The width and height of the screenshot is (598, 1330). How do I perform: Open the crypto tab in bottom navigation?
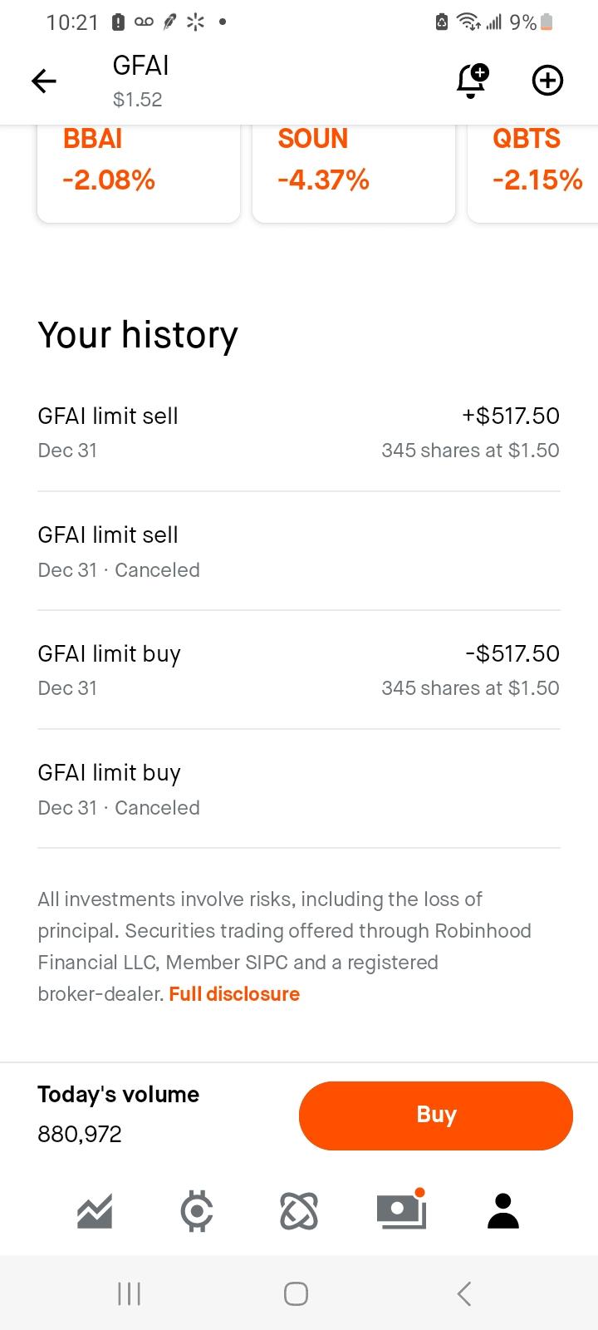coord(197,1211)
